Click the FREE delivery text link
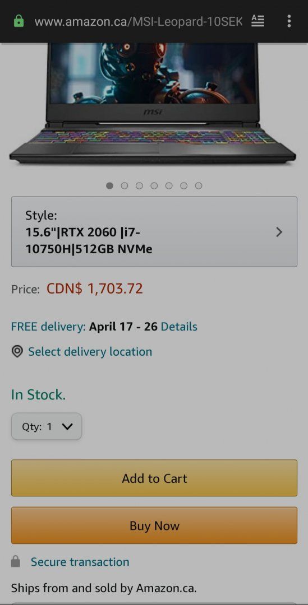Image resolution: width=308 pixels, height=605 pixels. [48, 327]
